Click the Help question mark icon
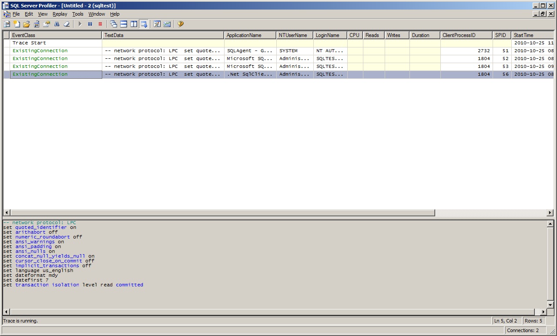Viewport: 557px width, 336px height. click(181, 24)
